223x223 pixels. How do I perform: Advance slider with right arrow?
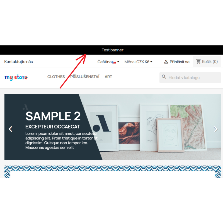click(215, 129)
